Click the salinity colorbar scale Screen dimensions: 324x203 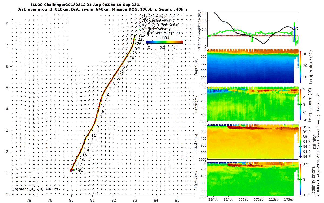coord(301,142)
